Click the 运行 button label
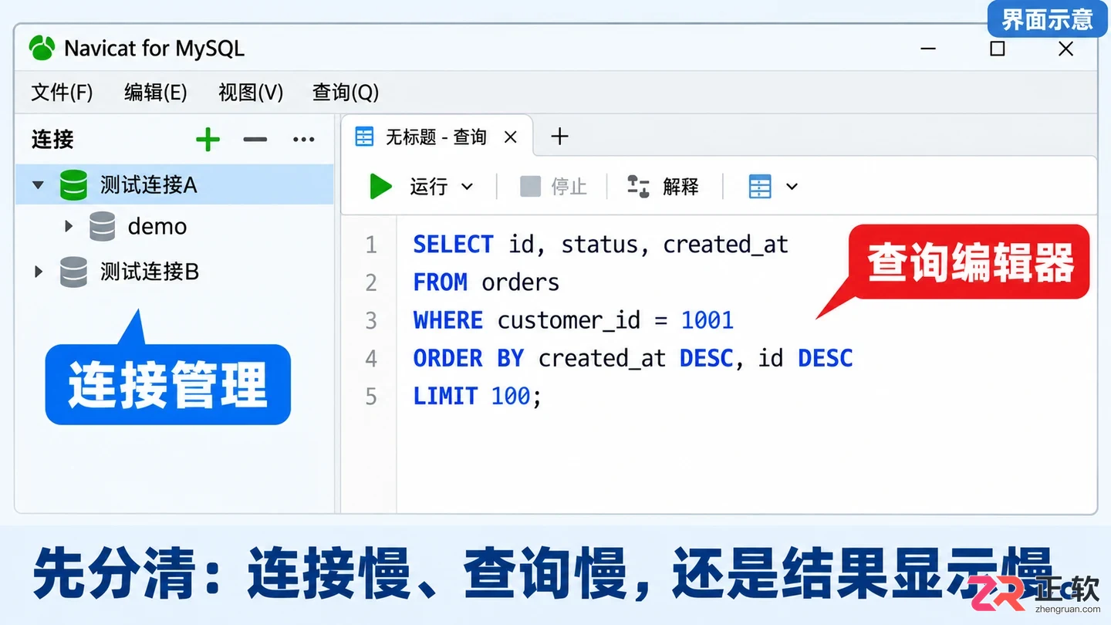Screen dimensions: 1111x625 click(x=429, y=186)
